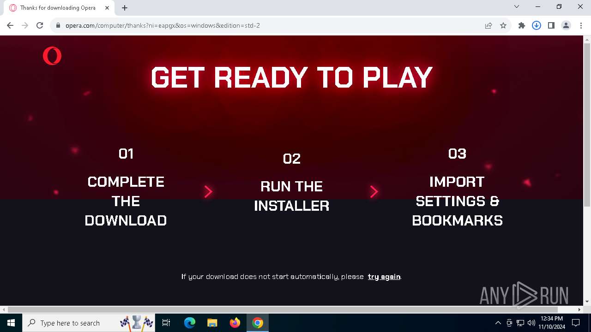Launch Firefox from the taskbar
The width and height of the screenshot is (591, 332).
(235, 323)
